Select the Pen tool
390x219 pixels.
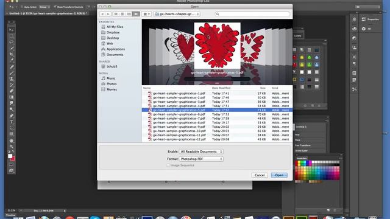[12, 116]
